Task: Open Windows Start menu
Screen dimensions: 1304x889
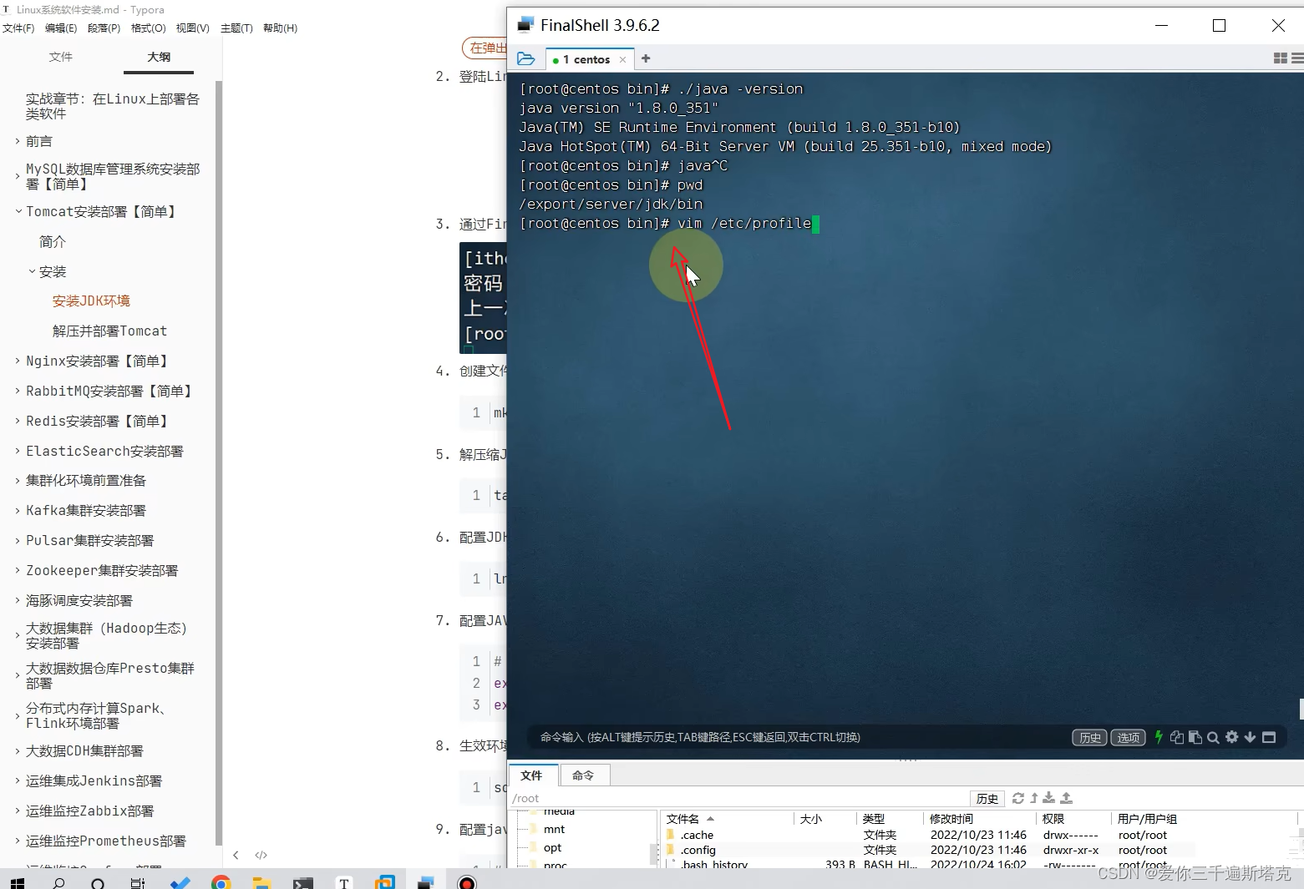Action: tap(18, 882)
